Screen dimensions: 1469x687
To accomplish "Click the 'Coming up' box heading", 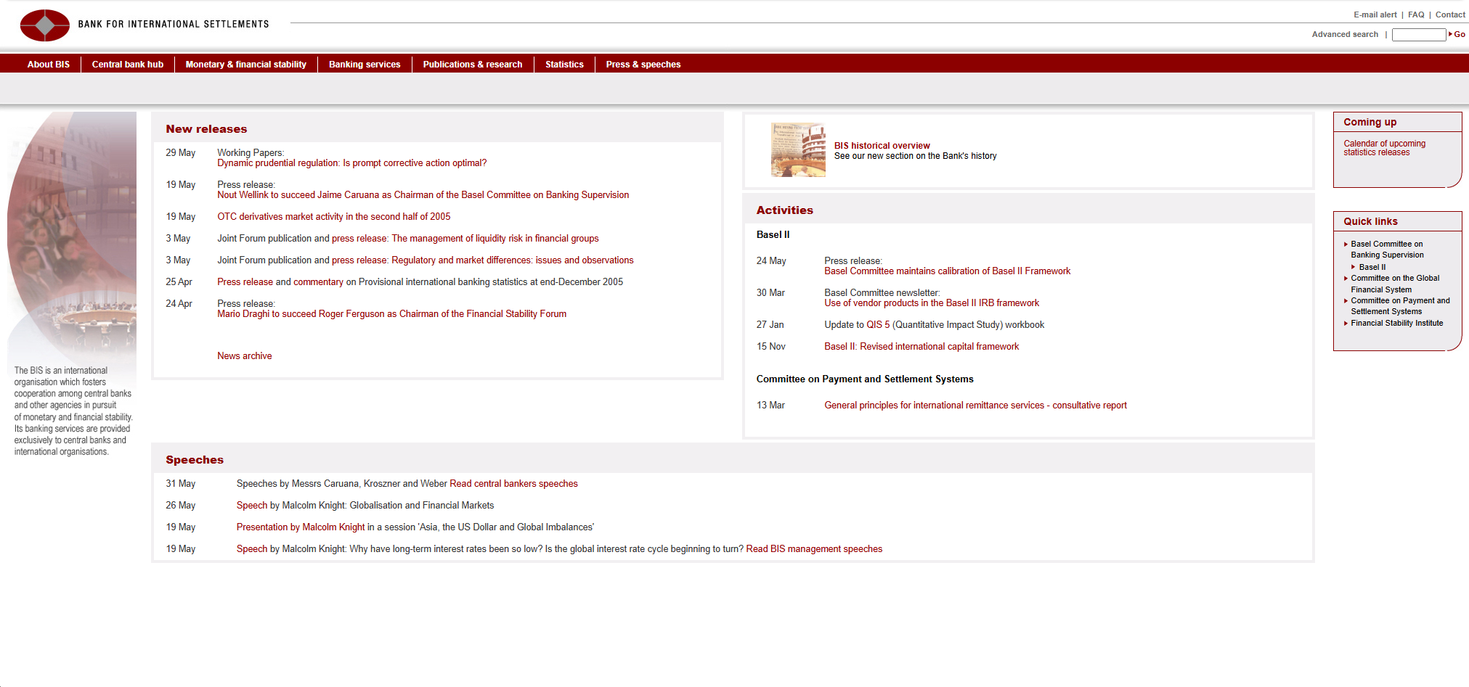I will [1370, 122].
